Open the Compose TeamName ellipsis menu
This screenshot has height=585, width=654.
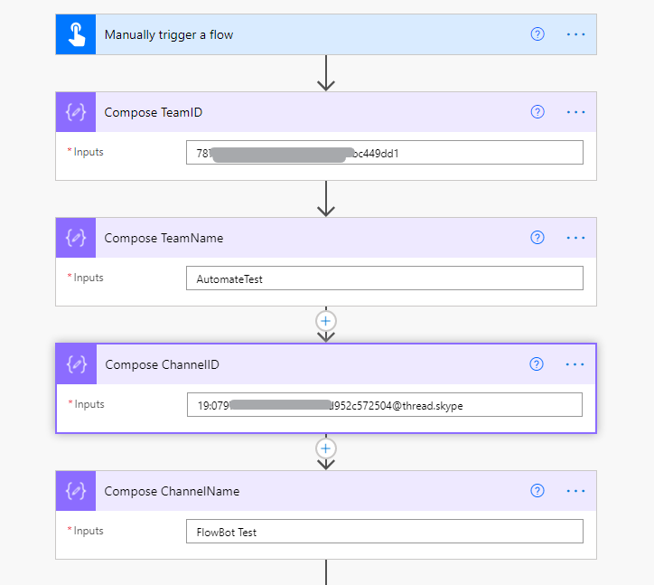point(575,238)
